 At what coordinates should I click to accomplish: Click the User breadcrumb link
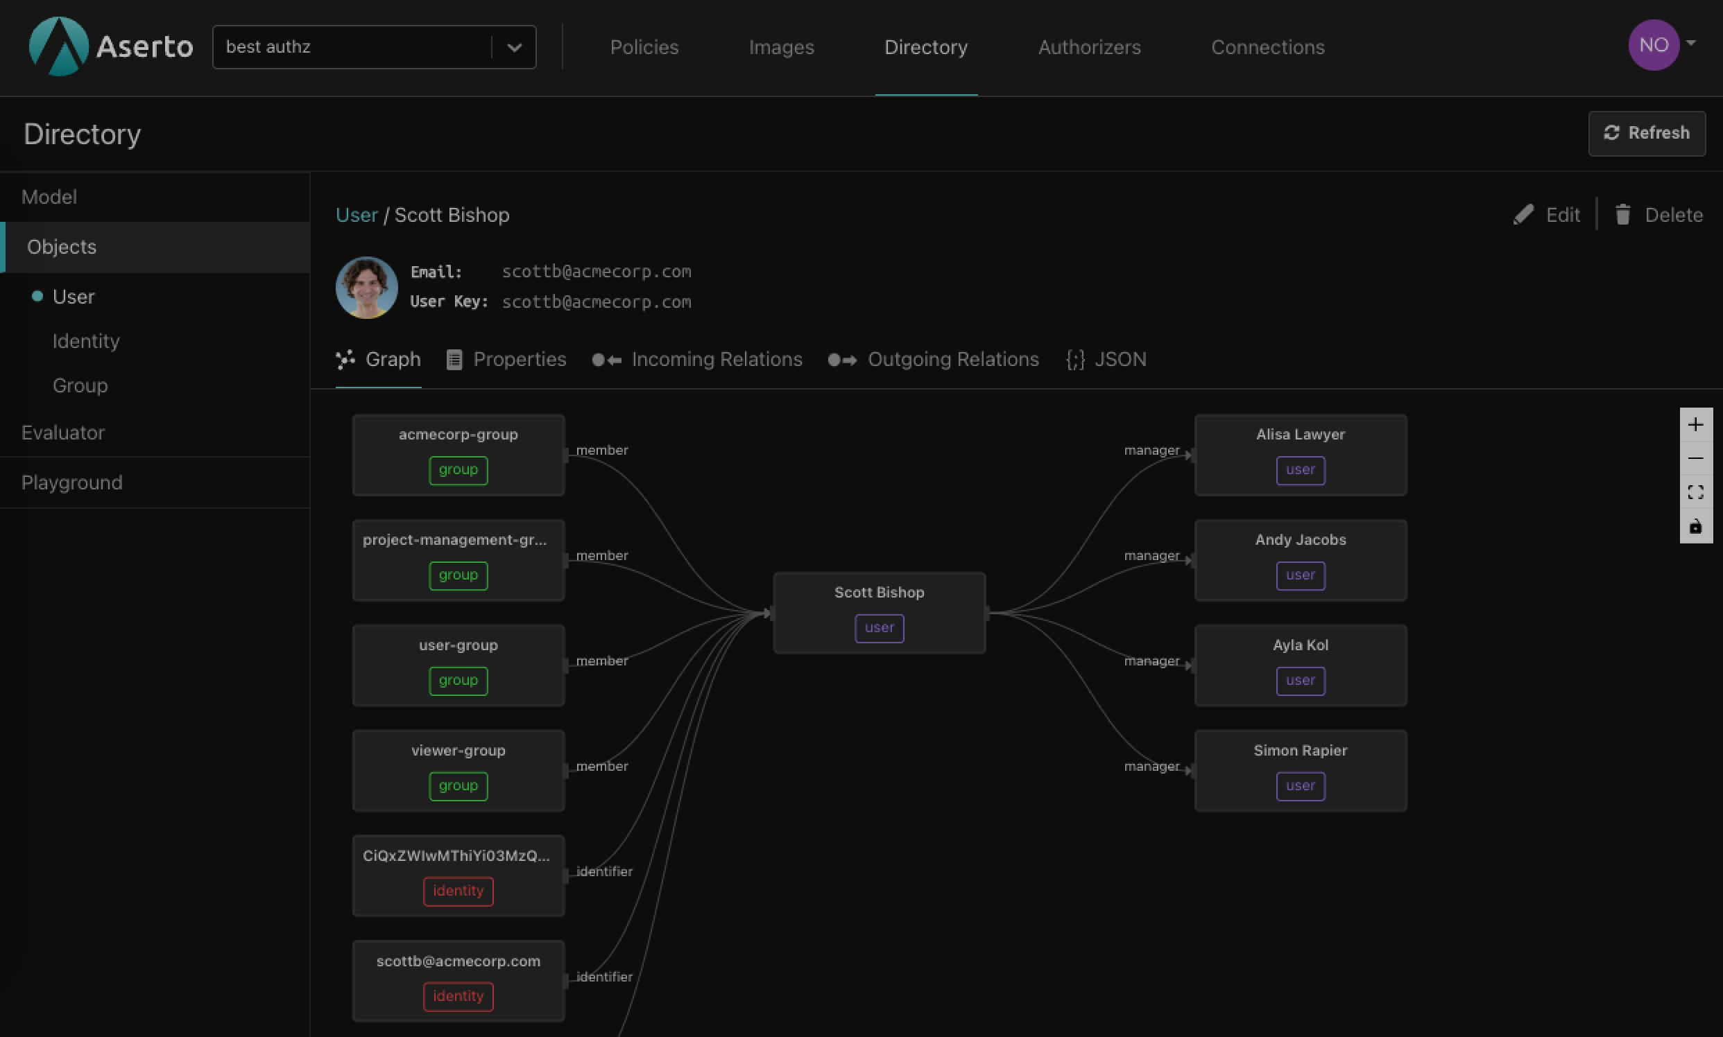[356, 216]
